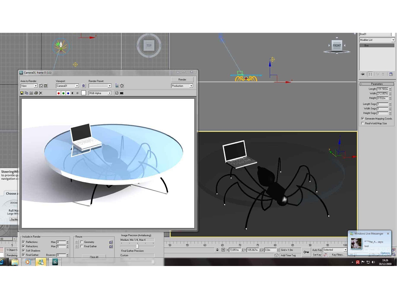Image resolution: width=397 pixels, height=297 pixels.
Task: Click the Clone Rendered Frame Window icon
Action: tap(31, 93)
